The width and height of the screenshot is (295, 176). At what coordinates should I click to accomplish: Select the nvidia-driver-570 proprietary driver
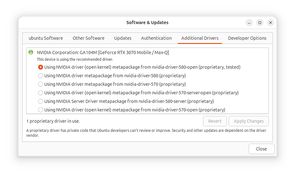point(41,84)
